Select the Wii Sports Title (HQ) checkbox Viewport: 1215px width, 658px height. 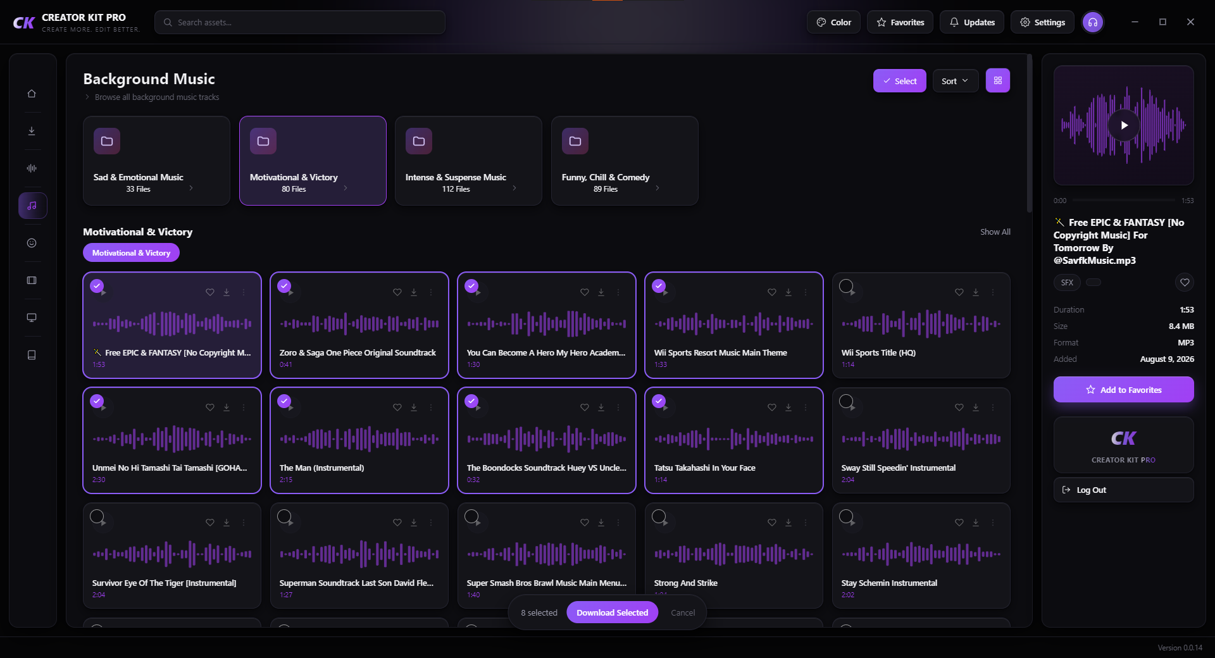846,286
